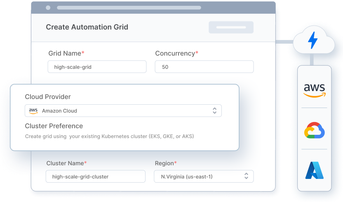343x202 pixels.
Task: Click the Cluster Preference label
Action: 54,126
